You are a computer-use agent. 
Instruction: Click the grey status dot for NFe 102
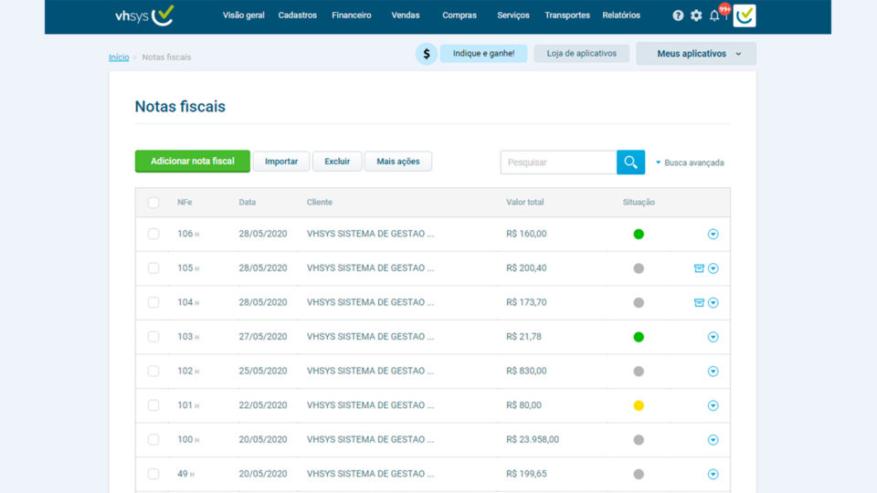point(639,372)
